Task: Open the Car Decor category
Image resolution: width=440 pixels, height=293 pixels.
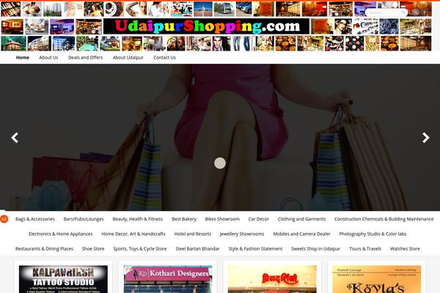Action: point(258,219)
